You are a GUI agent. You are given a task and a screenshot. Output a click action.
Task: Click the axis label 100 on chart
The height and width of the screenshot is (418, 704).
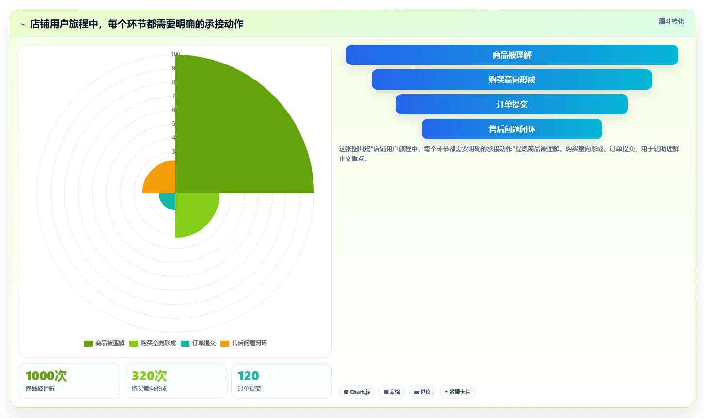tap(175, 54)
